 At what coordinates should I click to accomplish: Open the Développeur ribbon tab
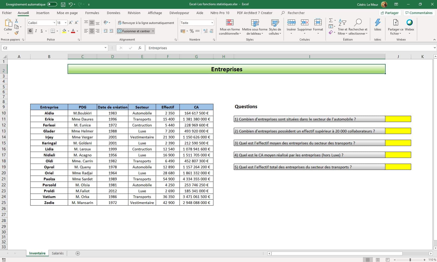pos(179,13)
